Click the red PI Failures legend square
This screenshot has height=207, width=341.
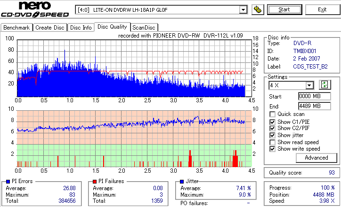[x=95, y=182]
